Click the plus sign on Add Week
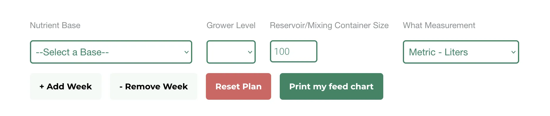Image resolution: width=550 pixels, height=116 pixels. [x=42, y=86]
